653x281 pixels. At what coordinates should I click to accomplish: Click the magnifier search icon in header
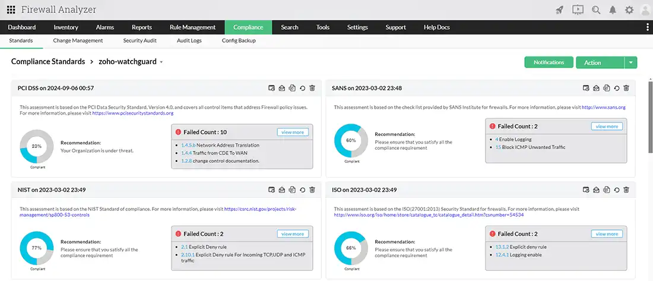[596, 10]
